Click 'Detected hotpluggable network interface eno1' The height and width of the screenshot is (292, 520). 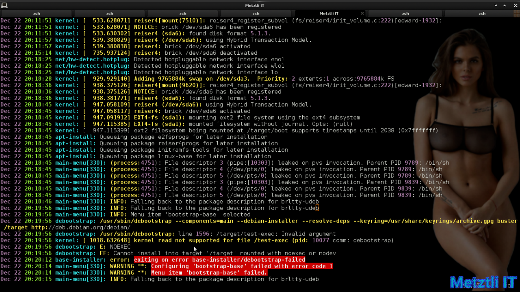click(209, 60)
